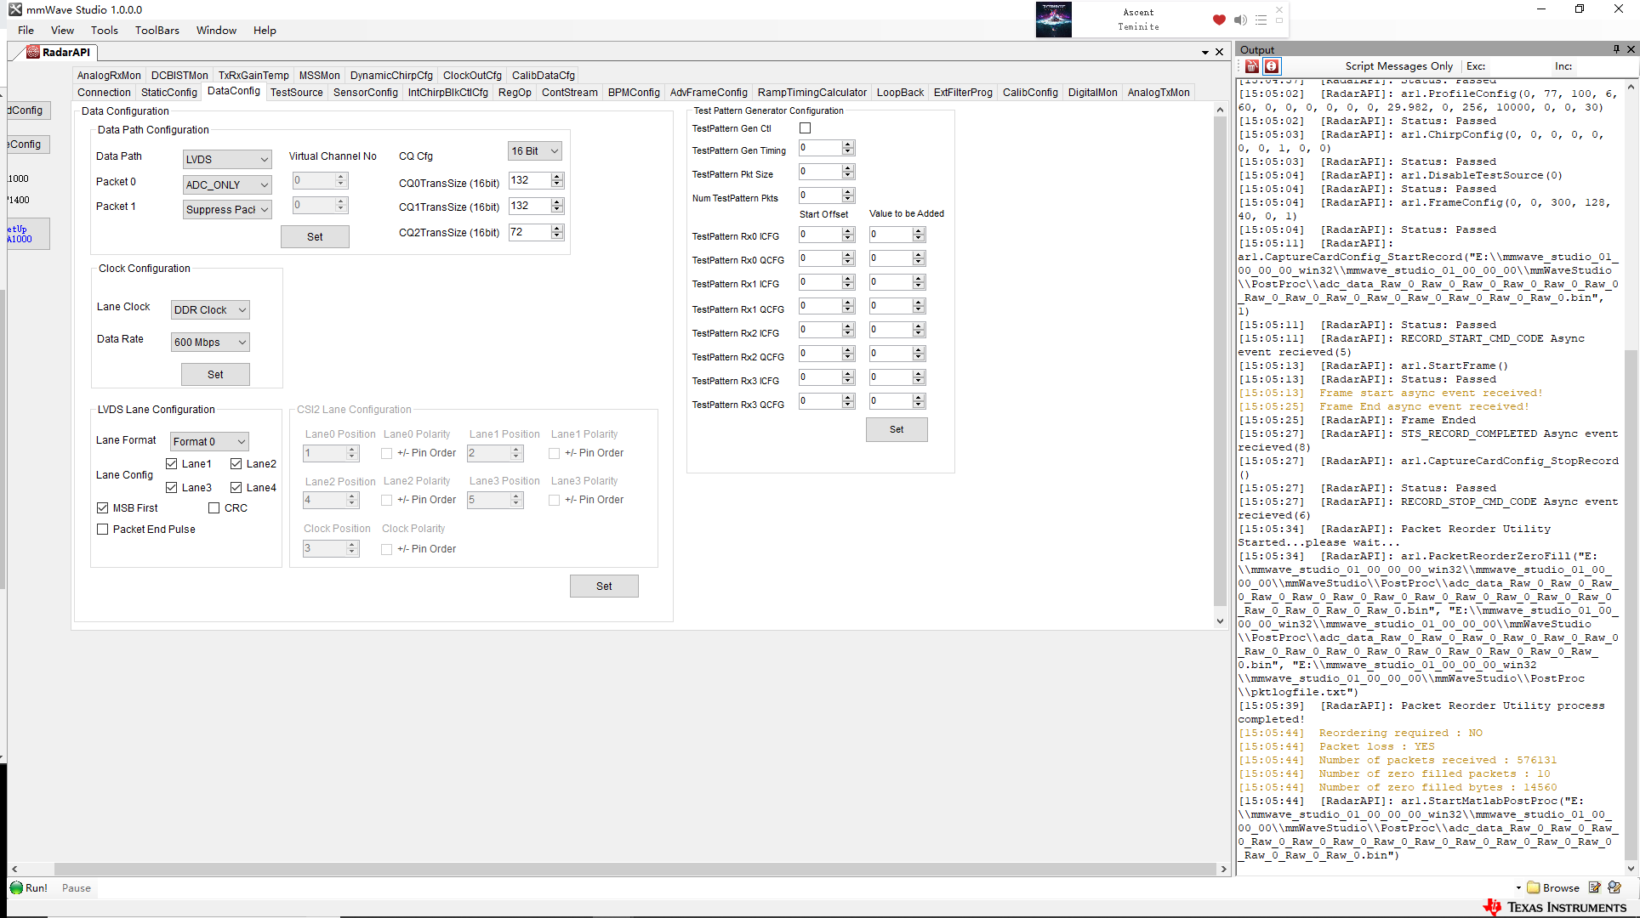This screenshot has height=918, width=1640.
Task: Click the mmWave Studio title bar icon
Action: click(x=15, y=9)
